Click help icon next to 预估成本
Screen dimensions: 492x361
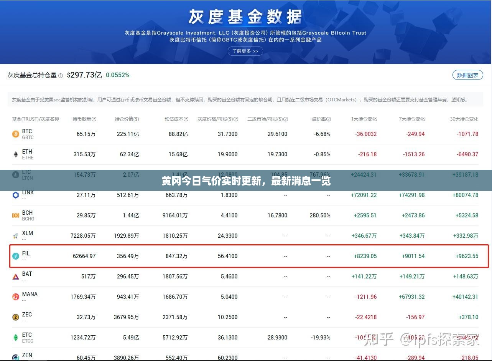pos(186,119)
